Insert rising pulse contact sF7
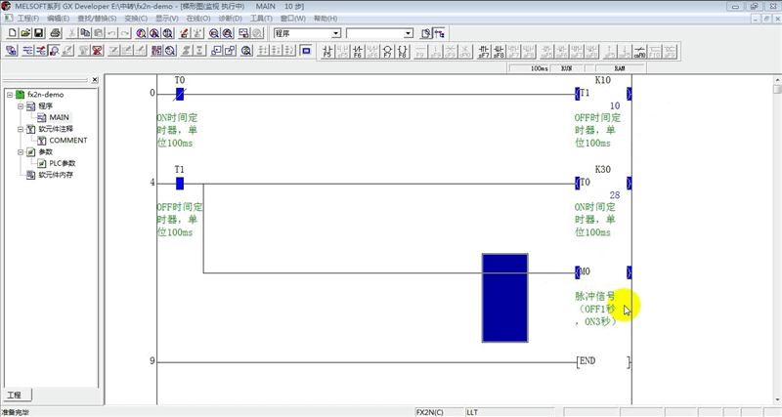 (x=484, y=51)
